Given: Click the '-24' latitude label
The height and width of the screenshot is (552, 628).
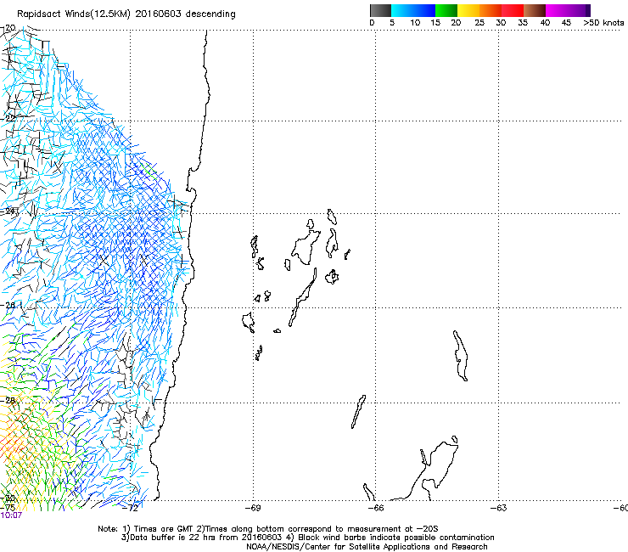Looking at the screenshot, I should pos(8,211).
